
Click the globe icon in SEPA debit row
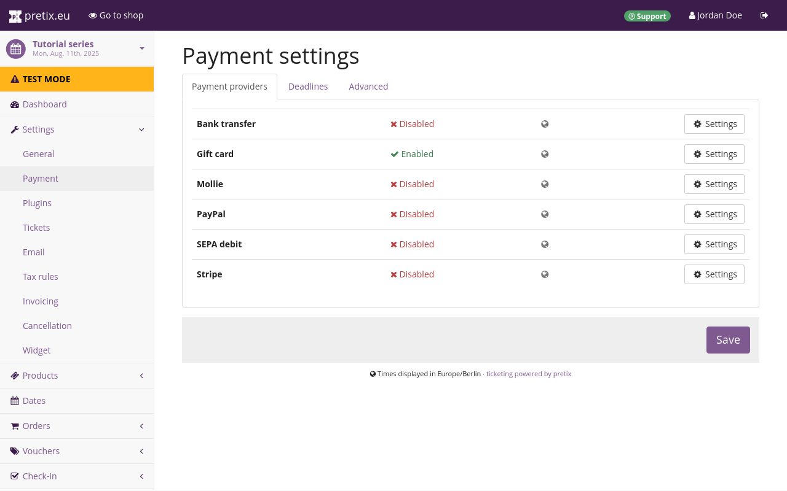545,244
